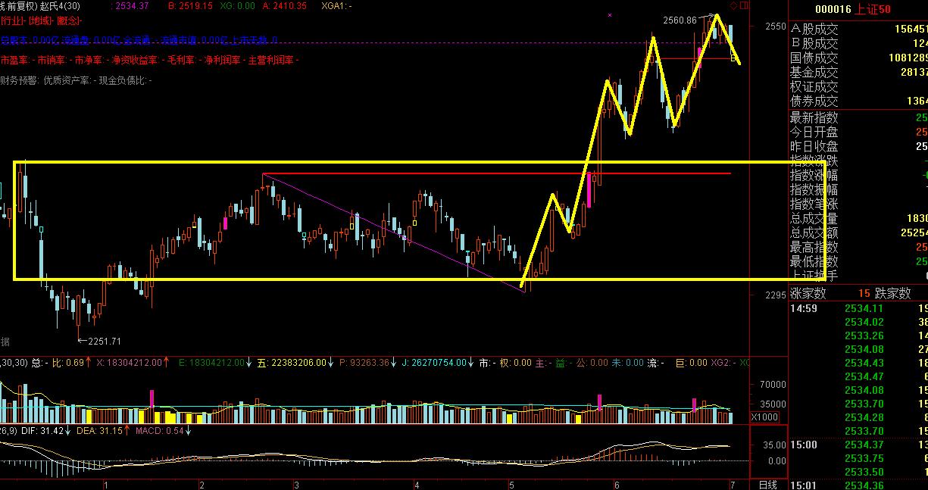928x490 pixels.
Task: Click the small B marker on the last candle
Action: (733, 58)
